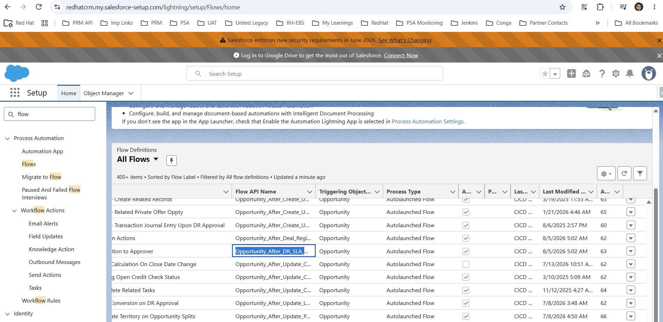Viewport: 663px width, 322px height.
Task: Open Flows in the setup tree
Action: tap(29, 164)
